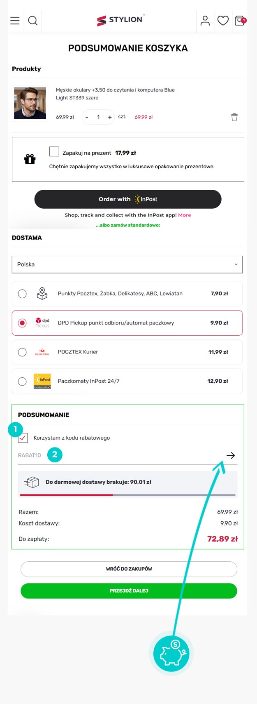The height and width of the screenshot is (704, 257).
Task: Open the user account icon
Action: click(205, 21)
